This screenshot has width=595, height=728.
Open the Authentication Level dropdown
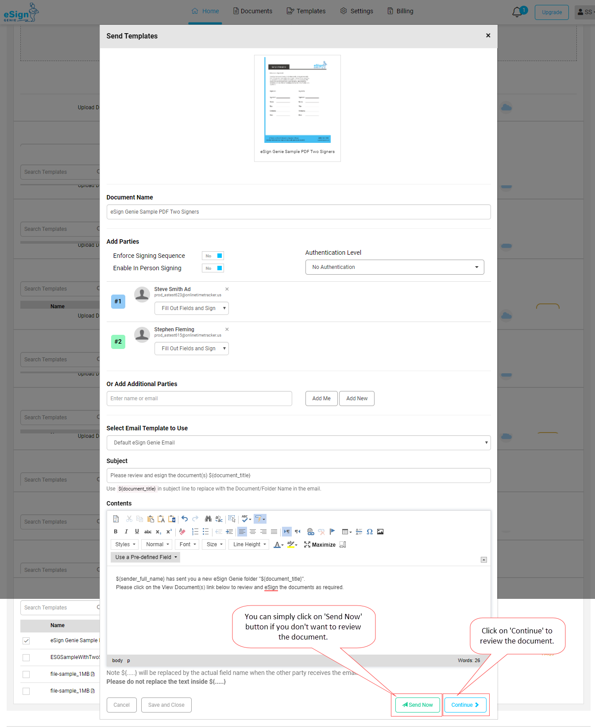[394, 267]
